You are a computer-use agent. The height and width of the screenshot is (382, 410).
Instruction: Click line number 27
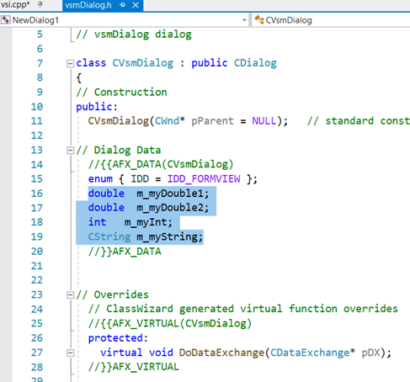pyautogui.click(x=37, y=353)
